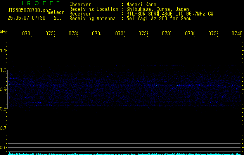
Task: Click the date 25.05.07 07:30 text
Action: [26, 18]
